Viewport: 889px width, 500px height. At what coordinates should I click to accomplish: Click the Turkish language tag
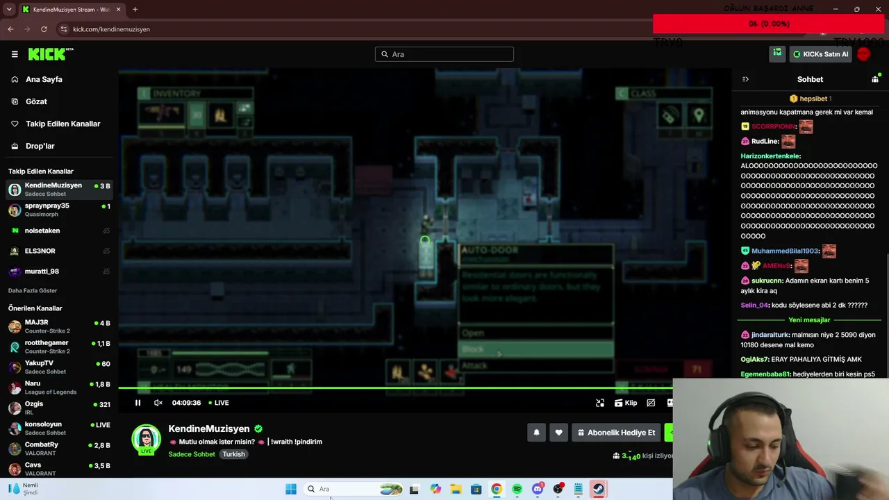click(233, 454)
